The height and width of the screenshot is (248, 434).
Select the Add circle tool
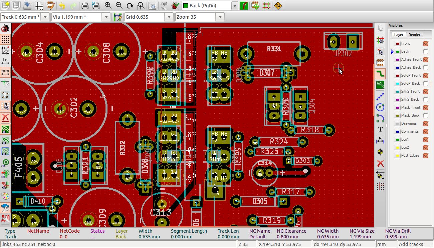tap(380, 107)
